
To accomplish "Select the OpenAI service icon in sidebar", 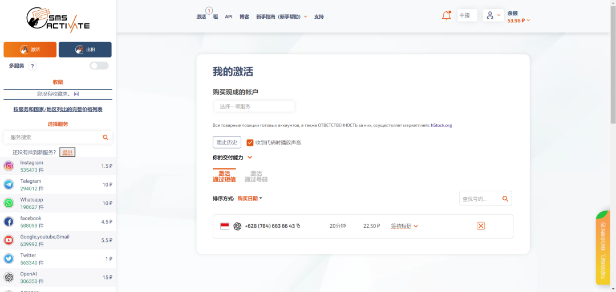I will pos(9,278).
